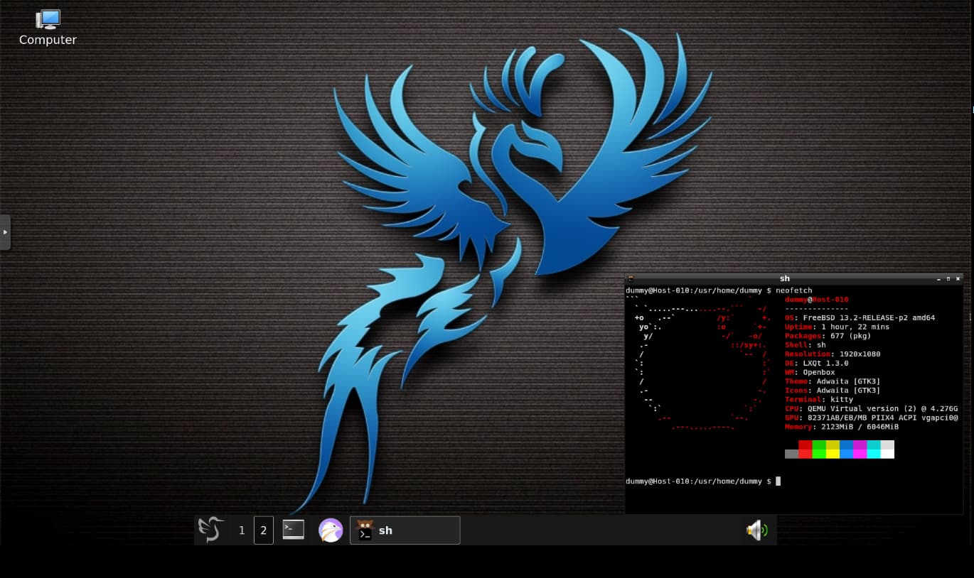Switch to virtual desktop 1
The width and height of the screenshot is (974, 578).
coord(242,530)
